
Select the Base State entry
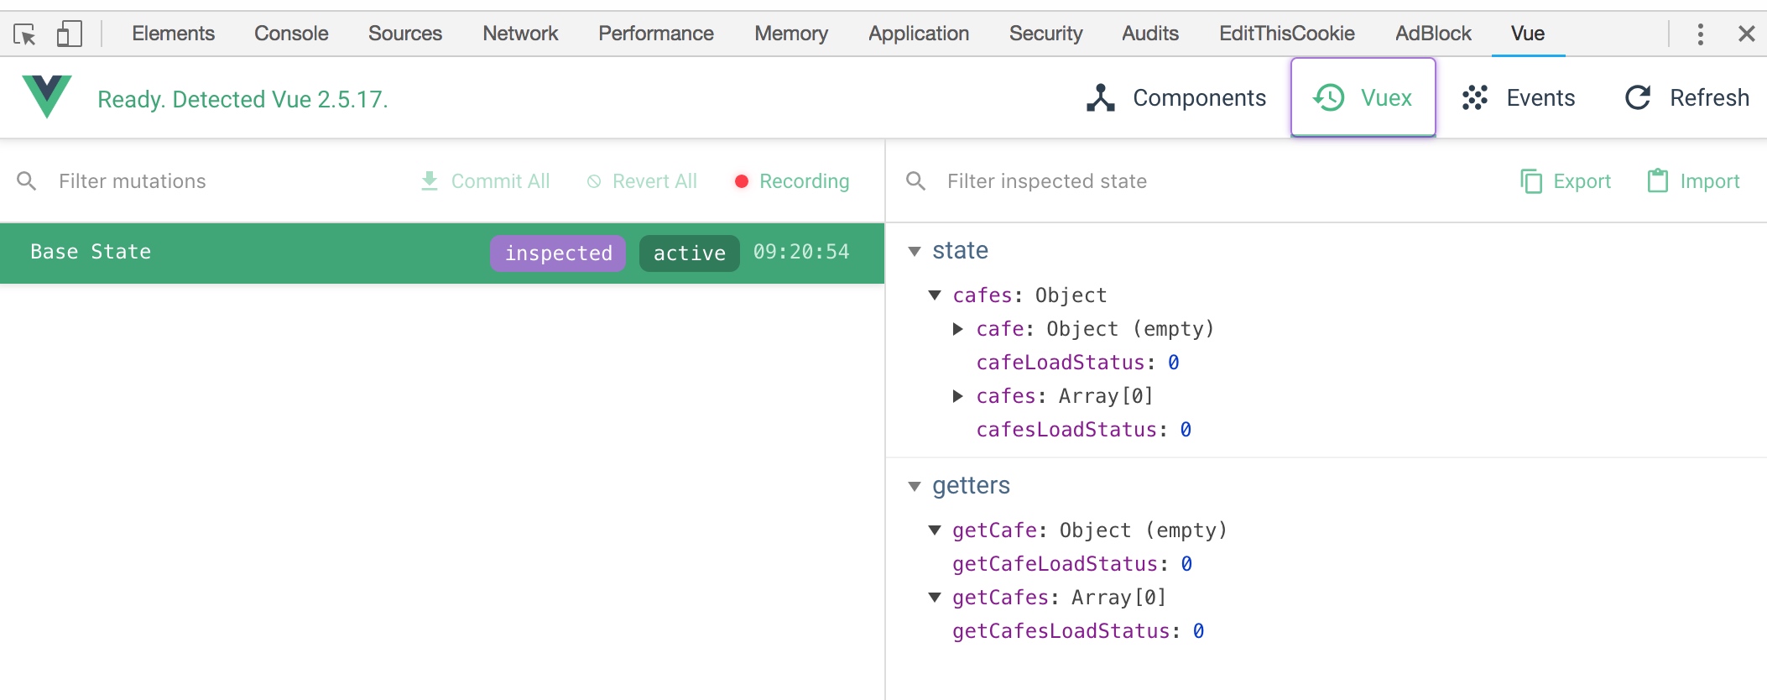click(x=442, y=253)
